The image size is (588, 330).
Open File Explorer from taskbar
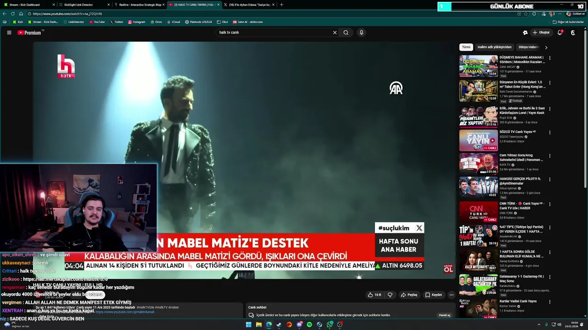pos(259,324)
